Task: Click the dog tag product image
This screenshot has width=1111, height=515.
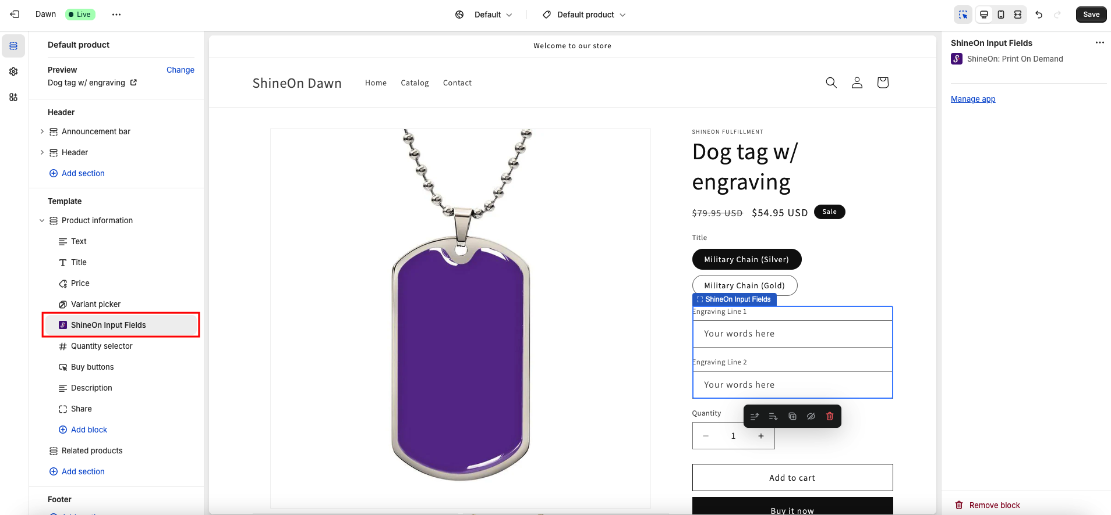Action: point(461,319)
